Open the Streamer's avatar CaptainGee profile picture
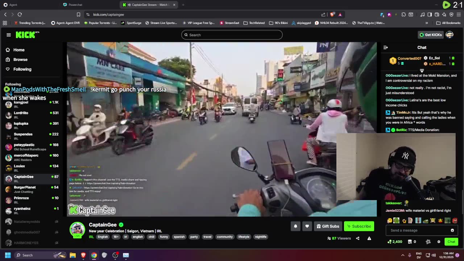464x261 pixels. (77, 229)
